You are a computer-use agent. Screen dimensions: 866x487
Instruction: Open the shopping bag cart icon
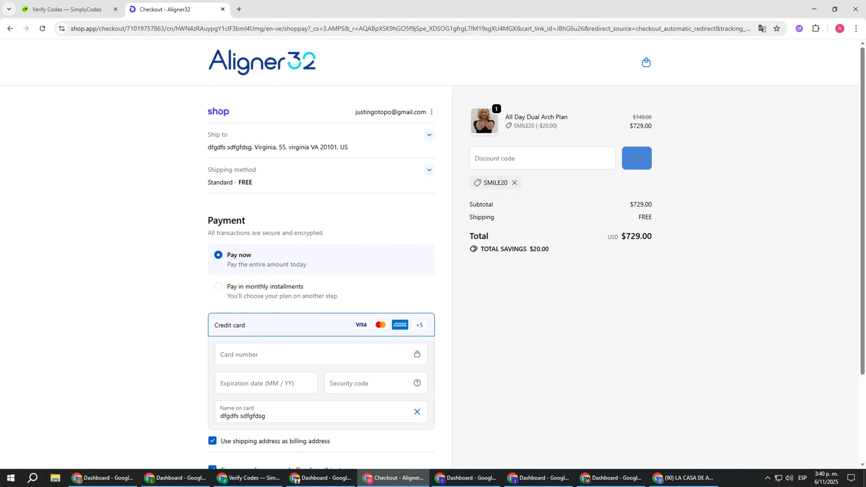[x=646, y=62]
